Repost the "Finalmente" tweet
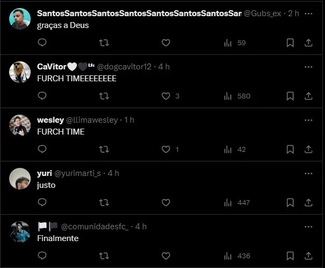325x268 pixels. tap(104, 256)
